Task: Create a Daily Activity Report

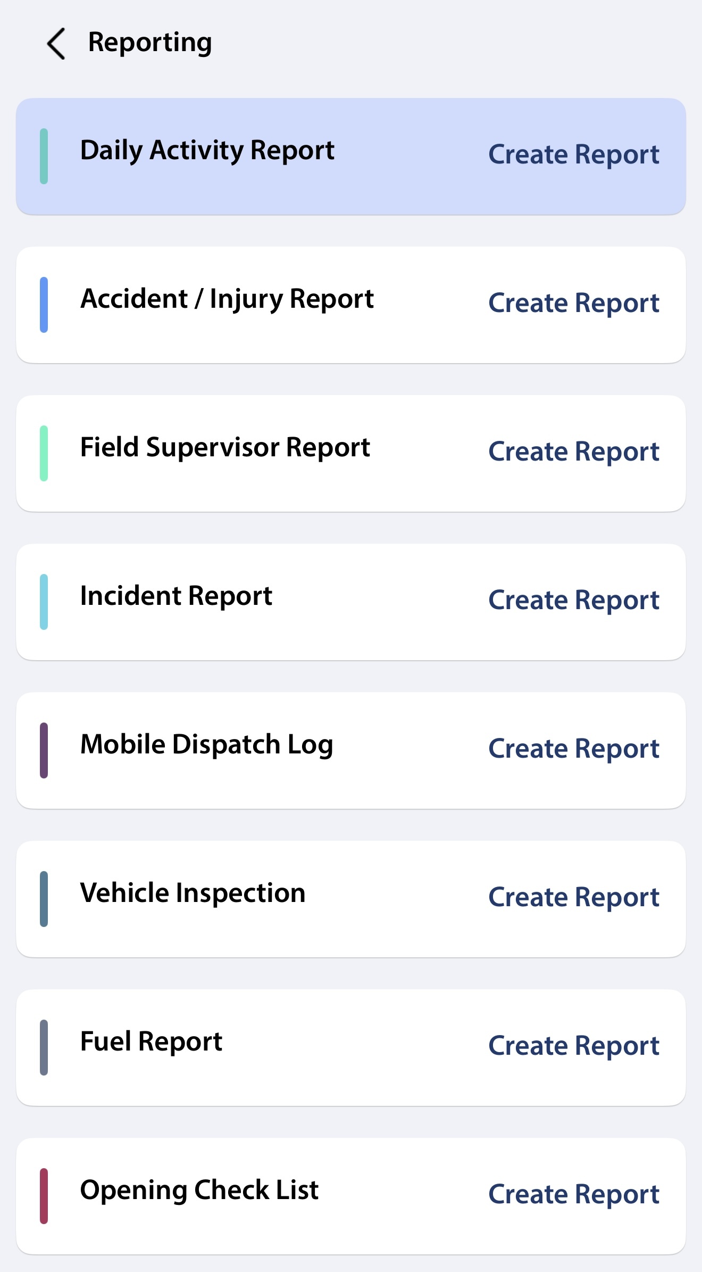Action: coord(573,155)
